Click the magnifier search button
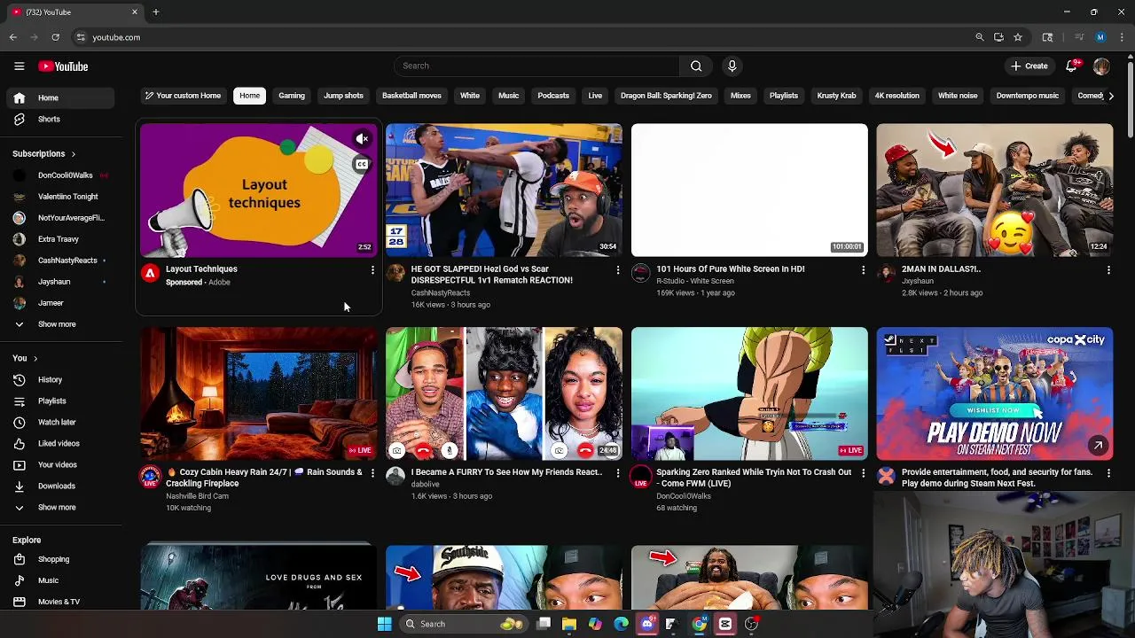Screen dimensions: 1135x638 (696, 66)
